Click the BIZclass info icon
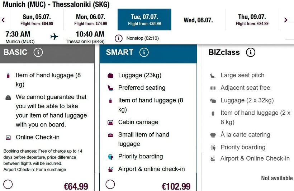 (251, 52)
